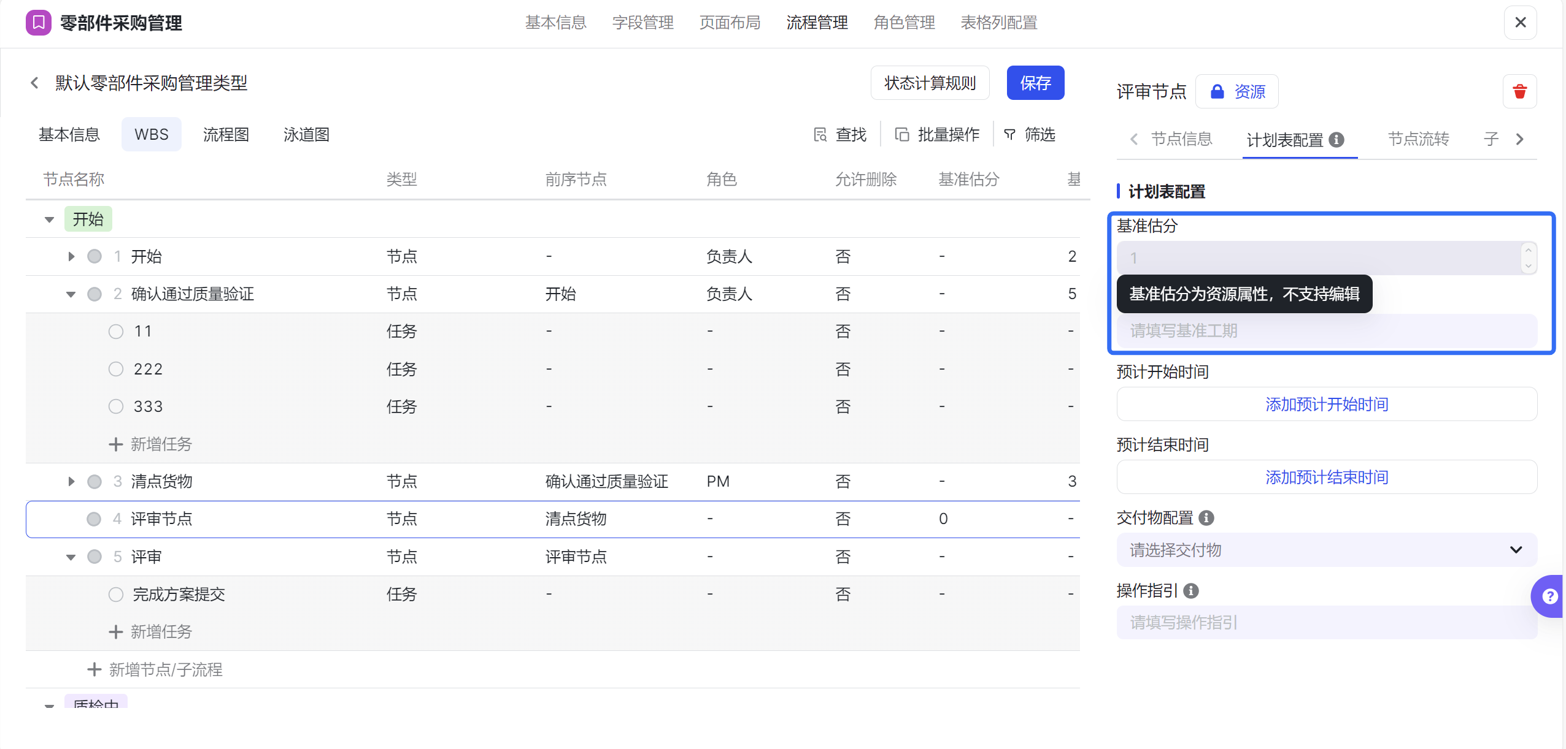Add task under 评审 via 新增任务

coord(150,631)
